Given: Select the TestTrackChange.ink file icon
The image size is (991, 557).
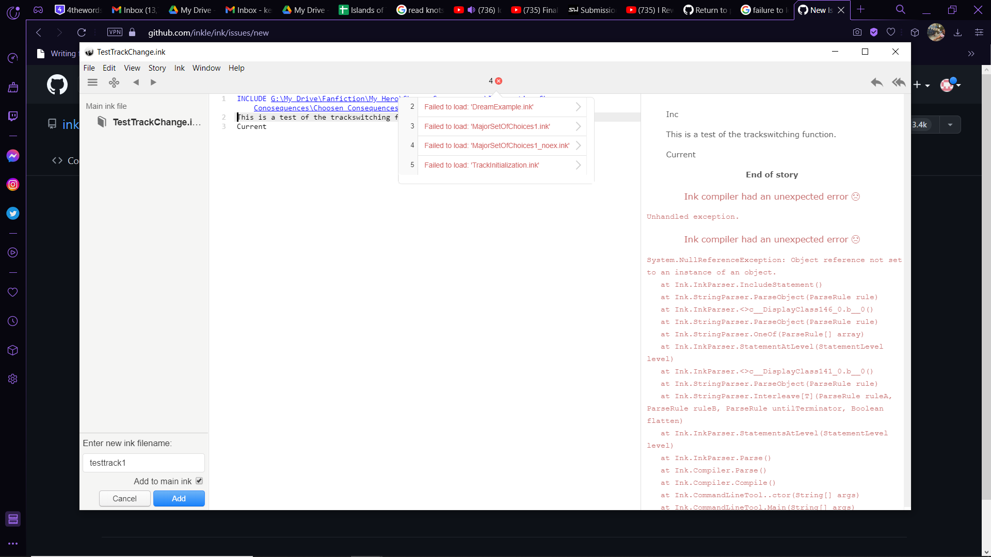Looking at the screenshot, I should [102, 122].
